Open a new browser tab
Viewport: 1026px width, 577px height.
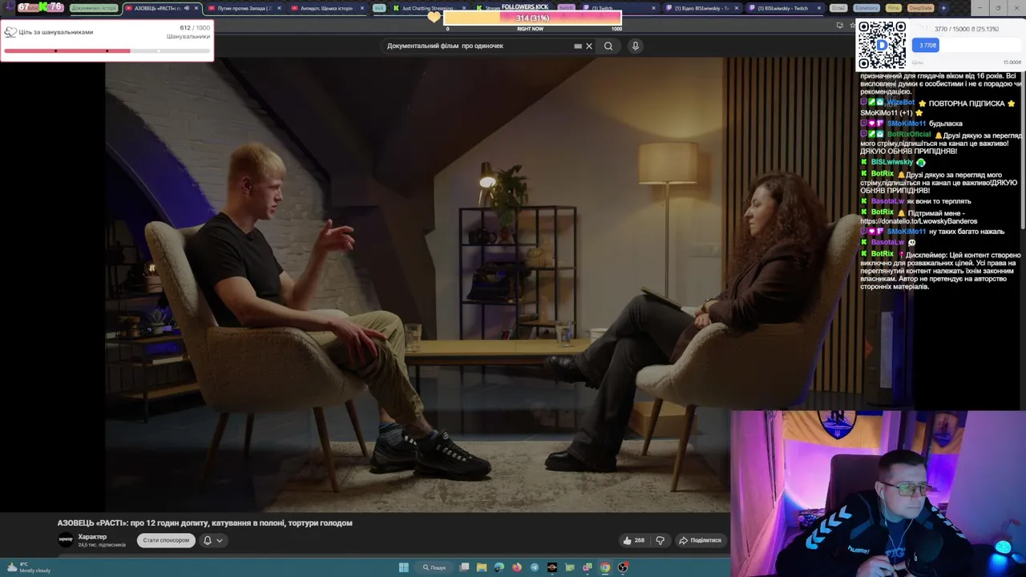pyautogui.click(x=943, y=8)
